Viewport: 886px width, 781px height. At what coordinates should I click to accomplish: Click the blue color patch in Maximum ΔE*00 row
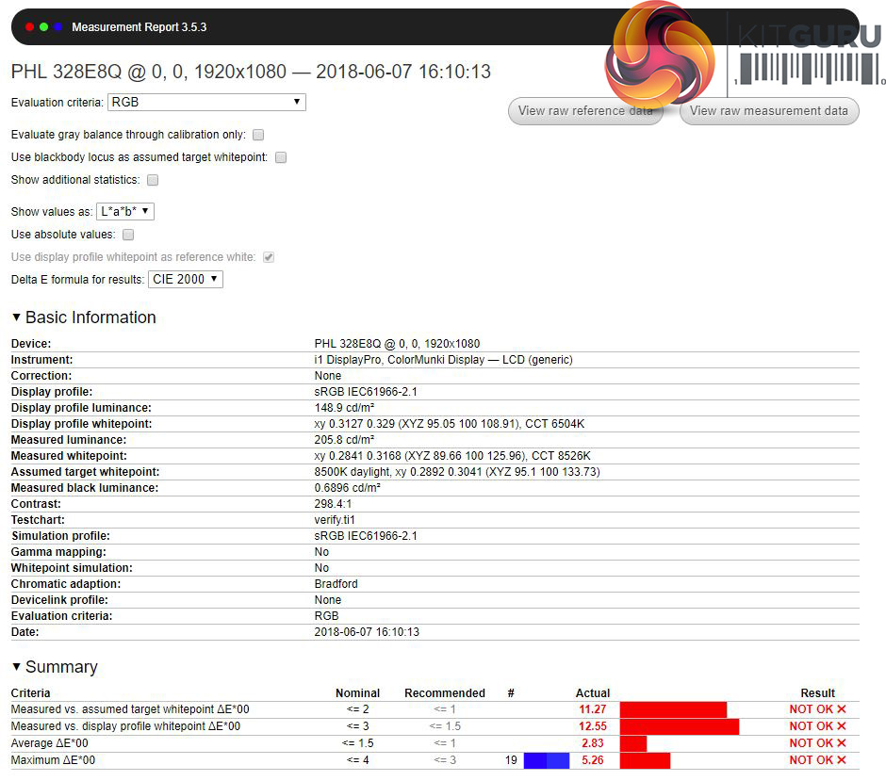547,760
